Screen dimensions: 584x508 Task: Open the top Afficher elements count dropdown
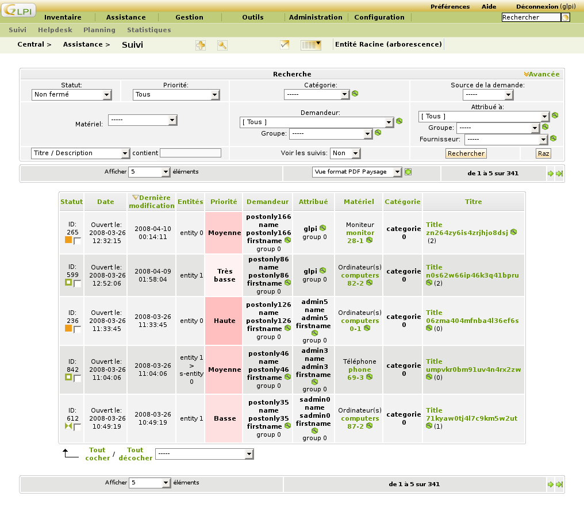pos(149,172)
